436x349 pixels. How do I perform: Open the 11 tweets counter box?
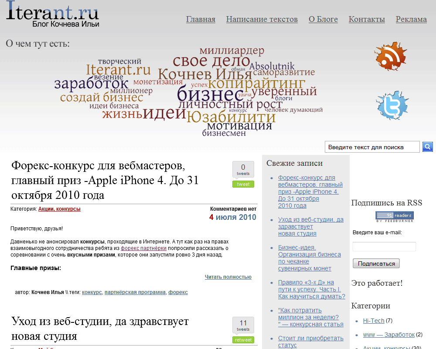[x=243, y=325]
